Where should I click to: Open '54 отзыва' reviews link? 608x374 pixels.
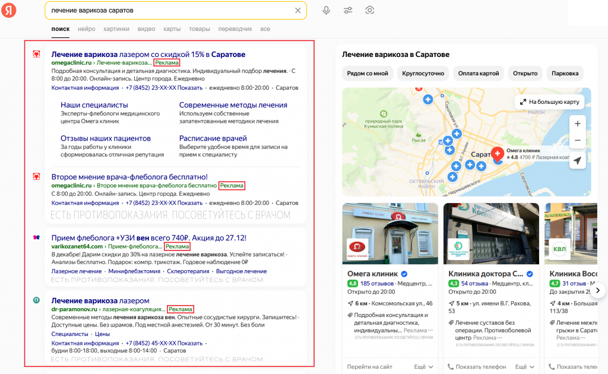tap(474, 284)
